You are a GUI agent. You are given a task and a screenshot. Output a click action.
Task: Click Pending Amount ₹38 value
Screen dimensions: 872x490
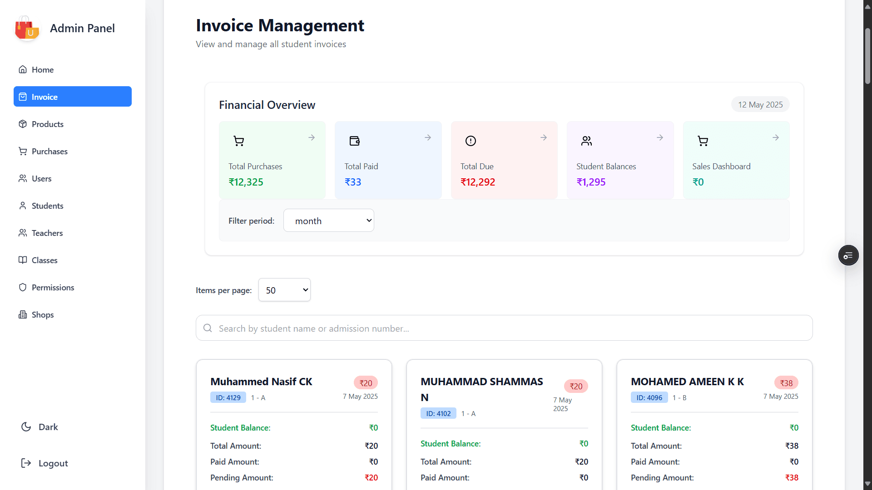click(x=792, y=477)
